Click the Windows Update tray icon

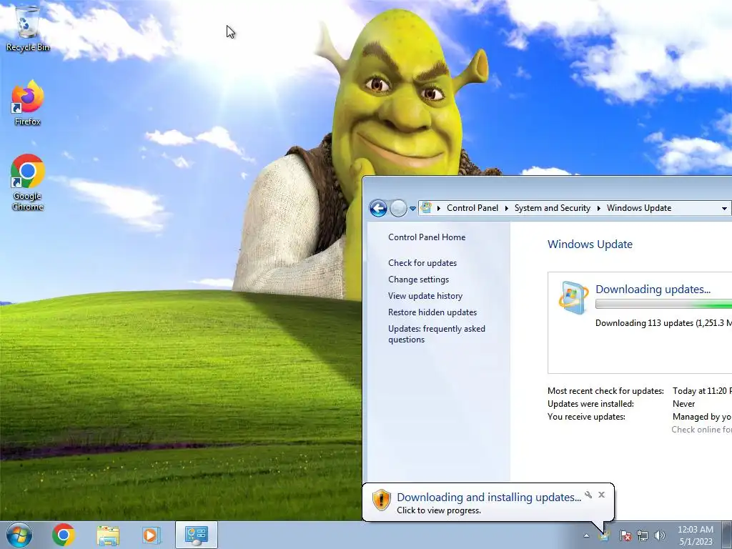point(603,535)
